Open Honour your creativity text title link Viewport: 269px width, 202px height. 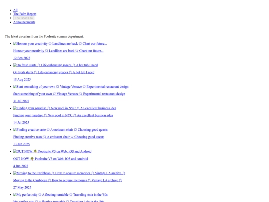58,51
